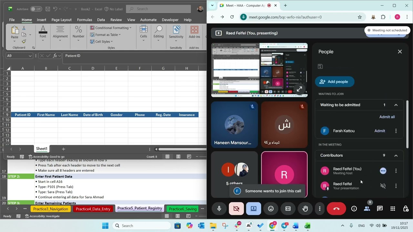Click the Copy icon in Excel's Clipboard group

point(24,35)
